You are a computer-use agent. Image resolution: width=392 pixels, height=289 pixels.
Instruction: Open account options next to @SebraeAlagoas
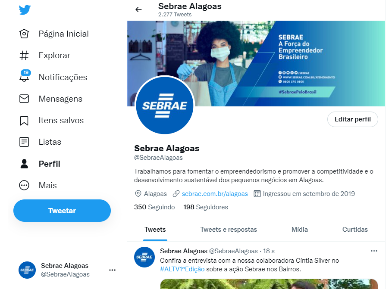[112, 270]
